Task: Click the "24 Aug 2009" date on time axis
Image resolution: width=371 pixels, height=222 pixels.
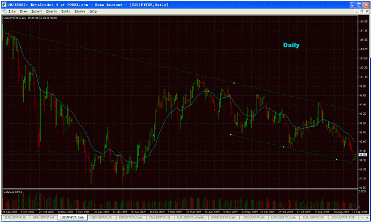Action: (341, 212)
